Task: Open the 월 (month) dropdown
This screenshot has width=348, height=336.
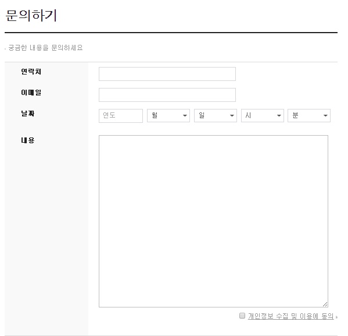Action: click(x=168, y=115)
